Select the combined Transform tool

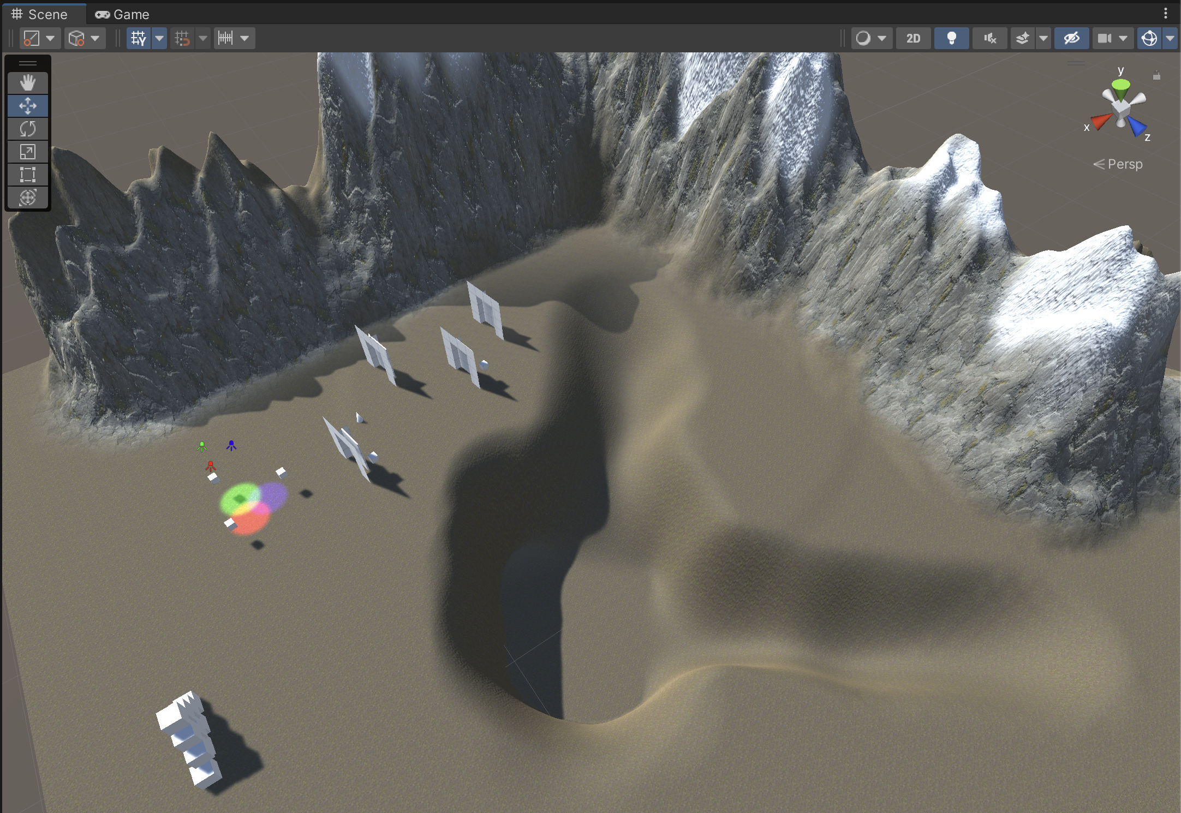[x=28, y=198]
